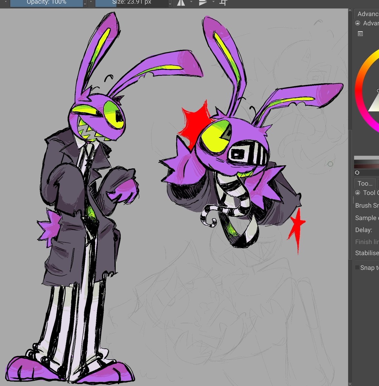Toggle horizontal mirror tool

pos(181,3)
